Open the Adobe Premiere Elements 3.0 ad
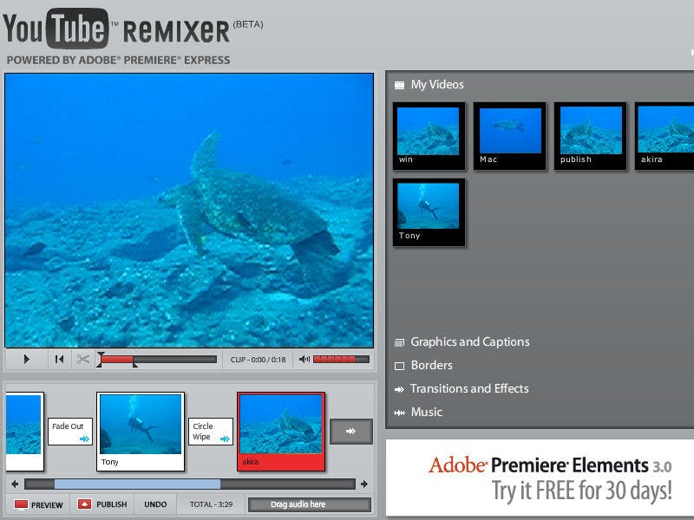Viewport: 694px width, 520px height. (x=540, y=478)
